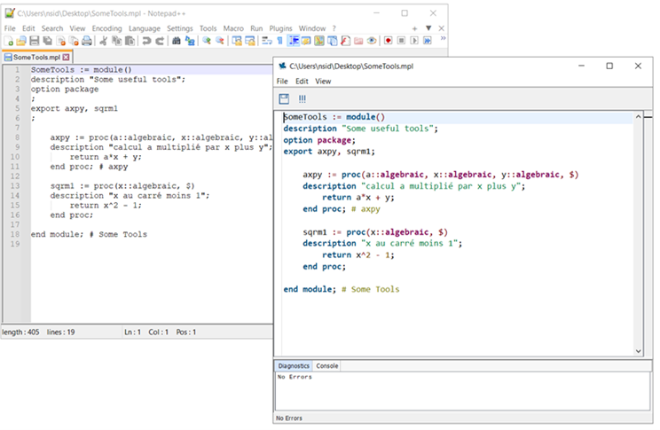Click the execute code '!!!' toolbar icon
Screen dimensions: 660x430
point(302,98)
